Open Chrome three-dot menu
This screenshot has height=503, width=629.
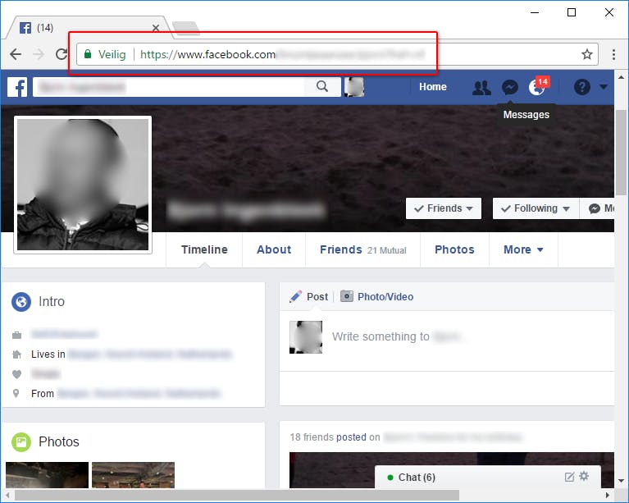[613, 54]
